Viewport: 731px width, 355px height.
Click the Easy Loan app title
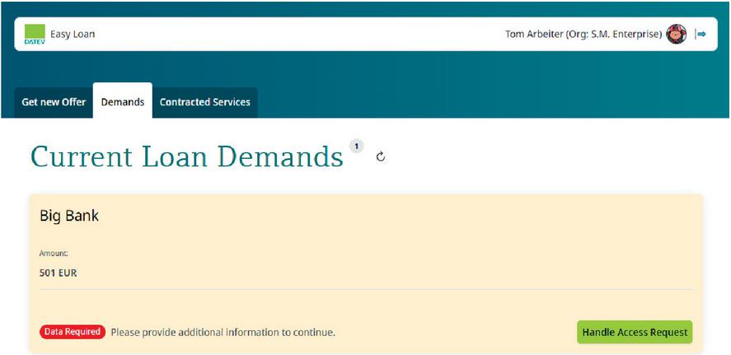click(73, 35)
